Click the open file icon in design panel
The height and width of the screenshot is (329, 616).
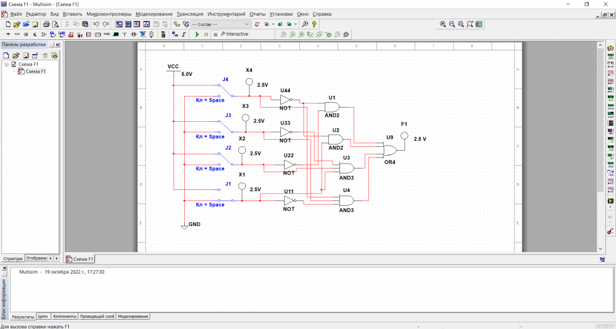pyautogui.click(x=16, y=55)
